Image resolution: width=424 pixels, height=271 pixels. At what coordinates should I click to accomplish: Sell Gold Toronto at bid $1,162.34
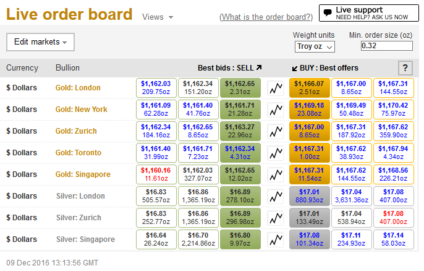[x=240, y=153]
